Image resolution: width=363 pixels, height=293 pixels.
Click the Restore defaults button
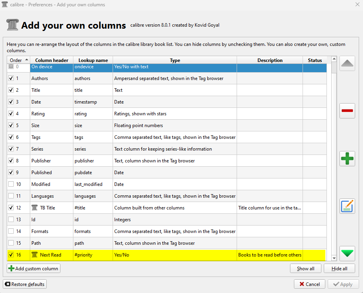click(x=25, y=284)
